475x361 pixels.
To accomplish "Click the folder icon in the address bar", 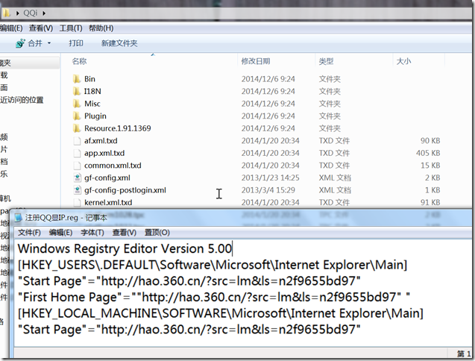I will tap(7, 13).
